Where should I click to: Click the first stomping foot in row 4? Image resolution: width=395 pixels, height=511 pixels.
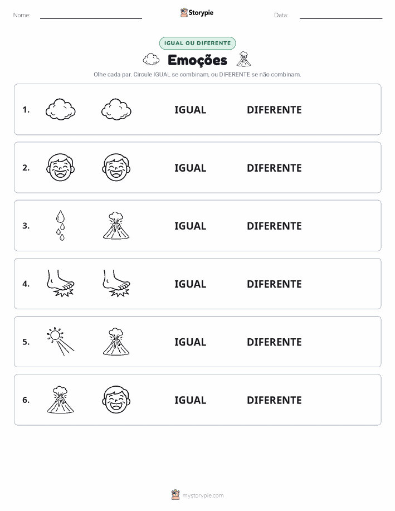click(61, 283)
